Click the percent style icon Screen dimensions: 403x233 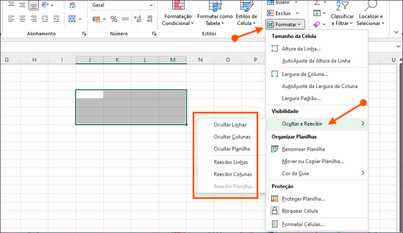coord(114,19)
